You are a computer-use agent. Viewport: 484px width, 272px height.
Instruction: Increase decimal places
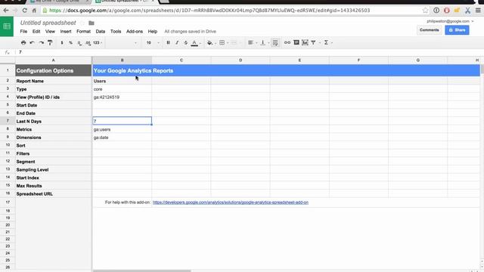click(x=88, y=42)
